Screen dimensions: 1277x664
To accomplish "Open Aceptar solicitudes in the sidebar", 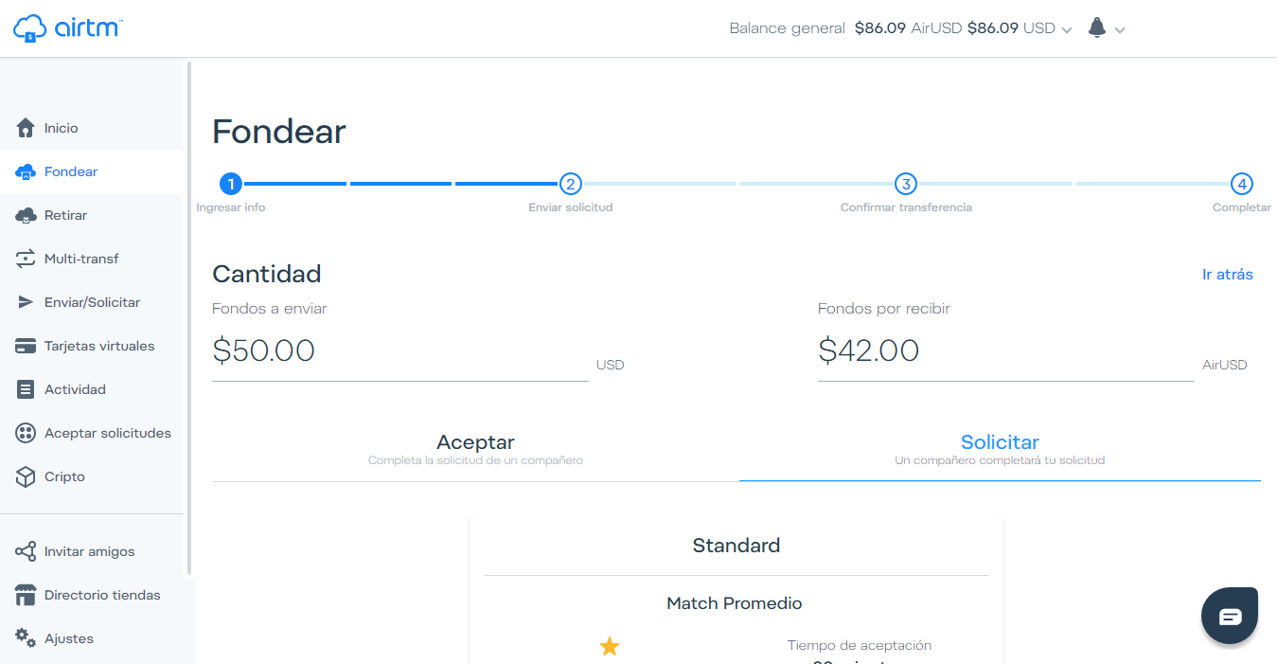I will pos(107,433).
